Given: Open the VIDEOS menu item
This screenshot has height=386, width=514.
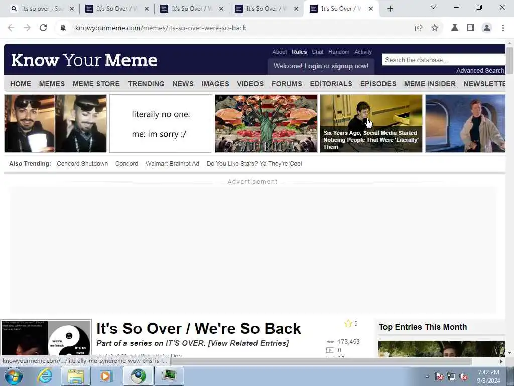Looking at the screenshot, I should [x=250, y=84].
